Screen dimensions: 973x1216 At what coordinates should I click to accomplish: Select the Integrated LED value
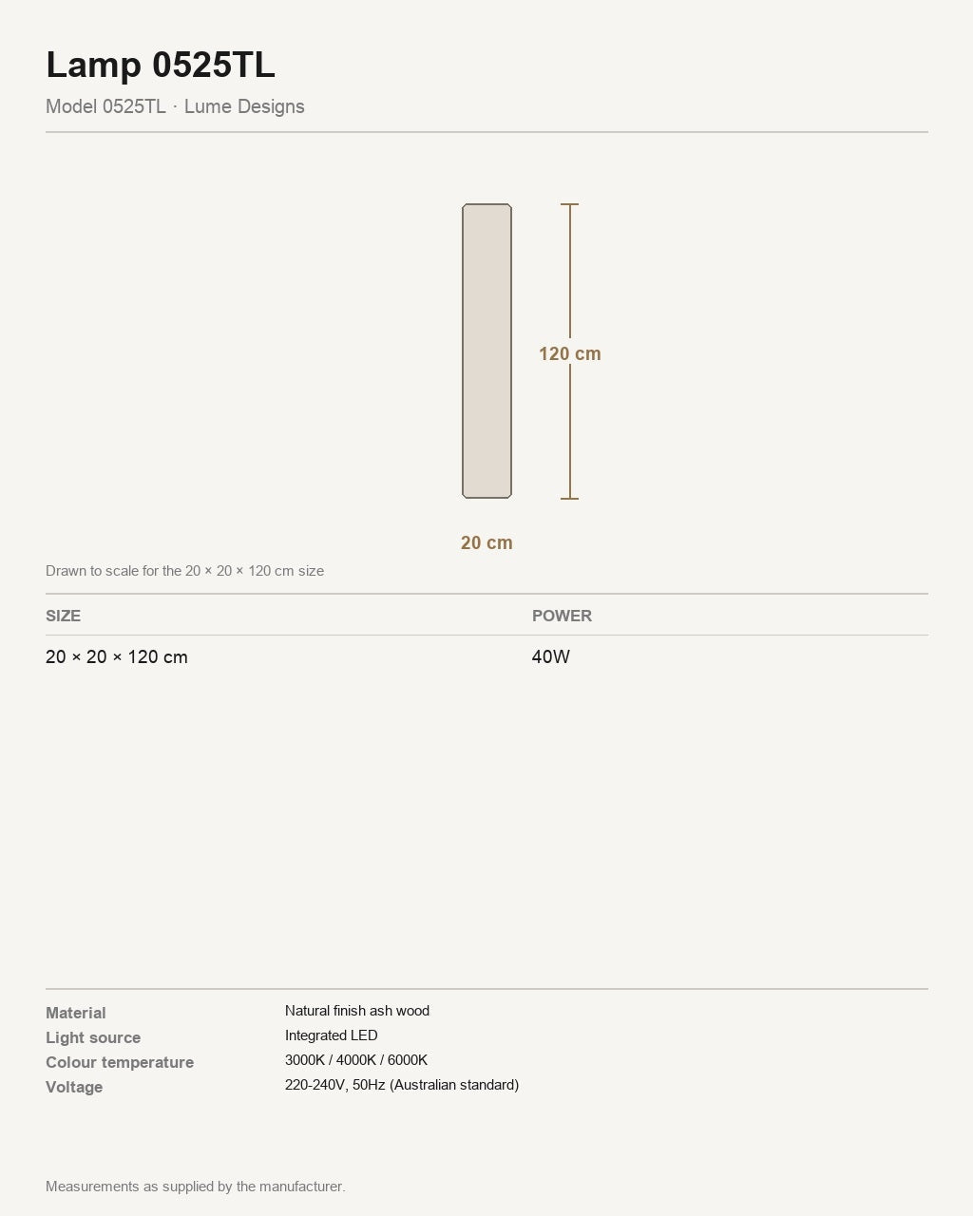[x=332, y=1035]
